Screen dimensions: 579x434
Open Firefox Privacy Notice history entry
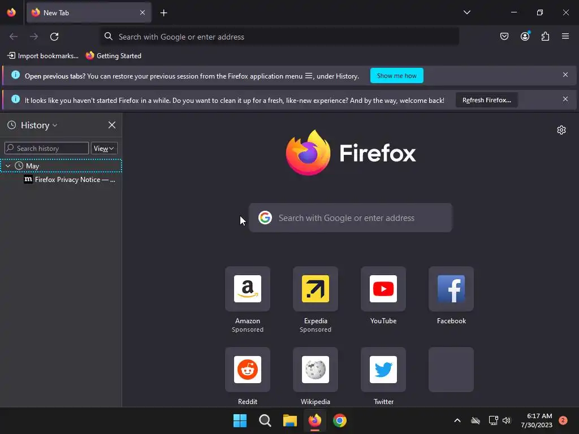point(70,180)
